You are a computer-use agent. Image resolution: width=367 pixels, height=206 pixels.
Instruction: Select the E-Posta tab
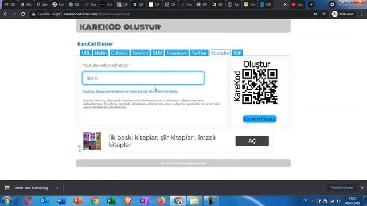119,53
